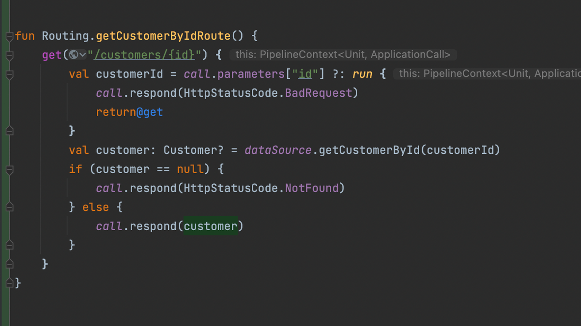Viewport: 581px width, 326px height.
Task: Click the globe URL icon before "/customers/{id}"
Action: (74, 55)
